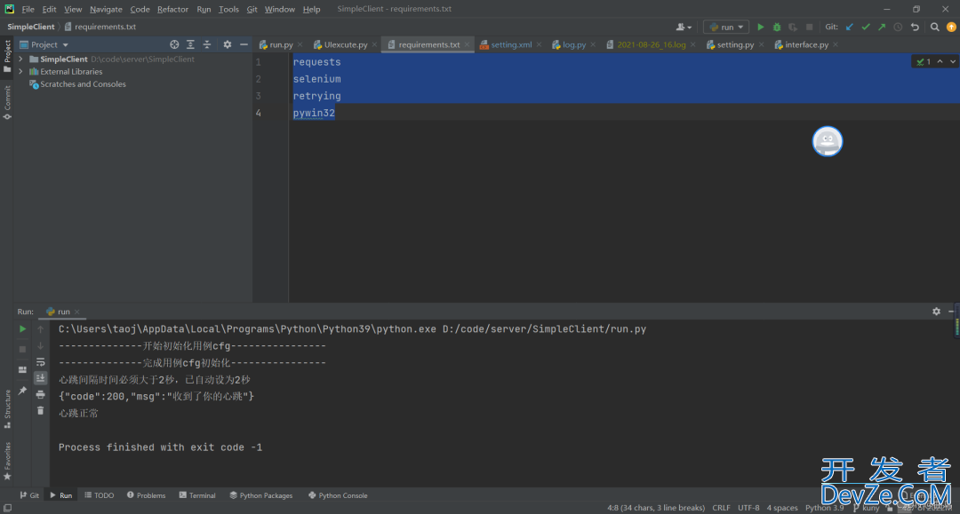Toggle scroll to end in the Run console
Image resolution: width=960 pixels, height=514 pixels.
pos(40,377)
